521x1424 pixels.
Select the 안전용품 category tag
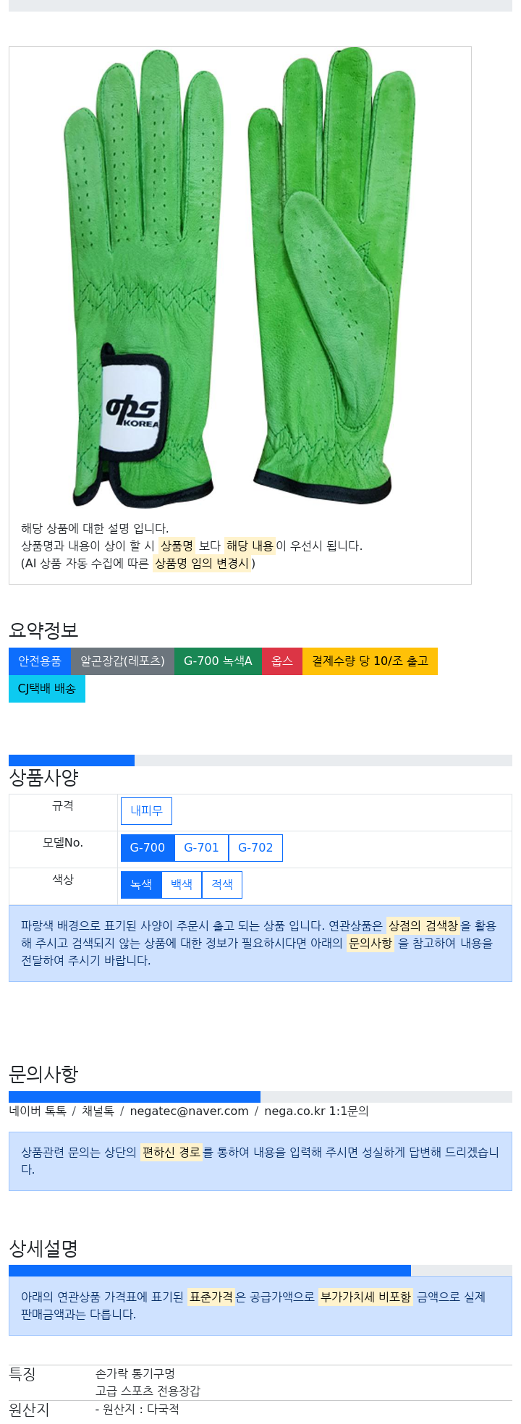pyautogui.click(x=40, y=661)
